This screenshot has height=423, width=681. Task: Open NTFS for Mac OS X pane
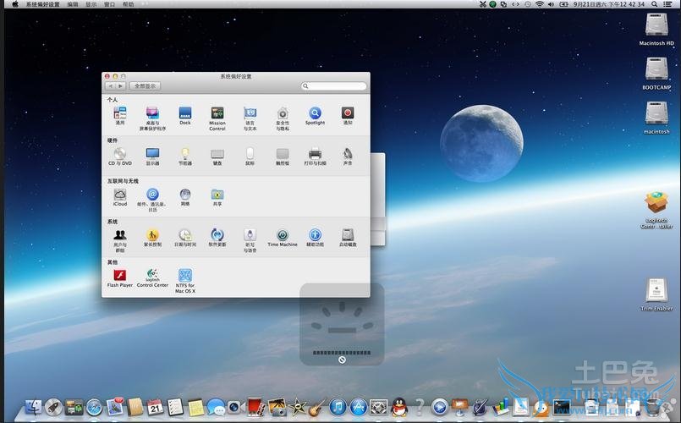185,276
